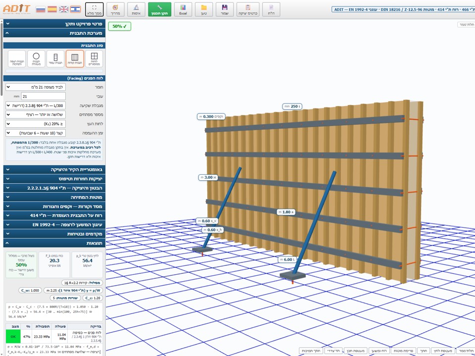Click the 6.00 L length label
The height and width of the screenshot is (356, 475).
pos(287,259)
